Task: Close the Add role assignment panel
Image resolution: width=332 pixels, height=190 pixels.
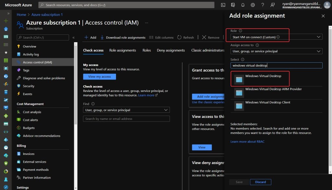Action: click(x=323, y=16)
